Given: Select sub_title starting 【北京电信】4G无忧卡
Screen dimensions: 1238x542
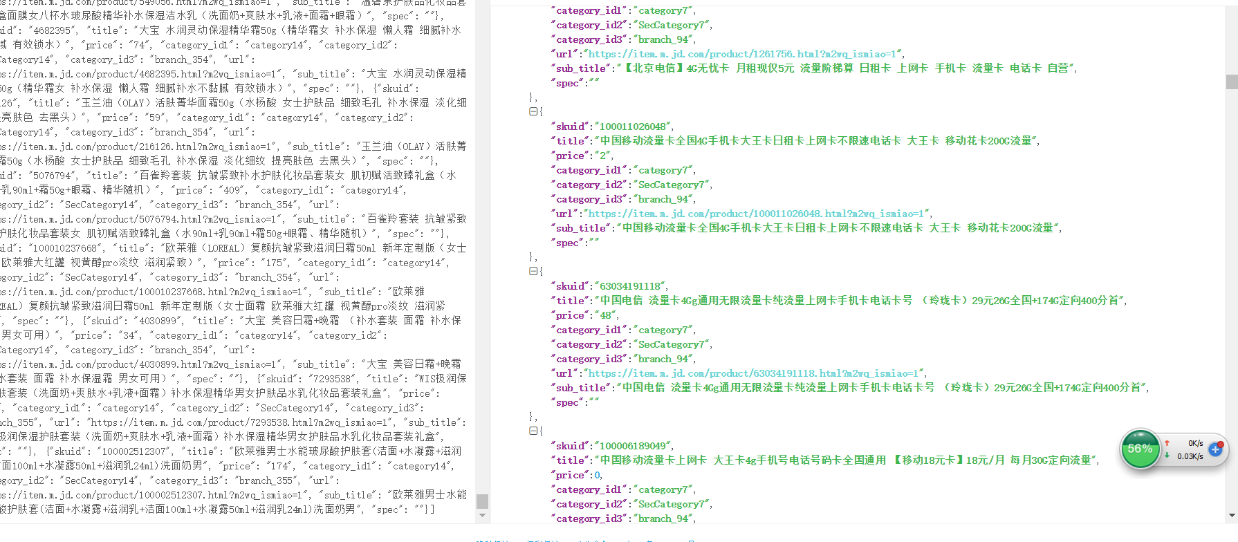Looking at the screenshot, I should [846, 68].
